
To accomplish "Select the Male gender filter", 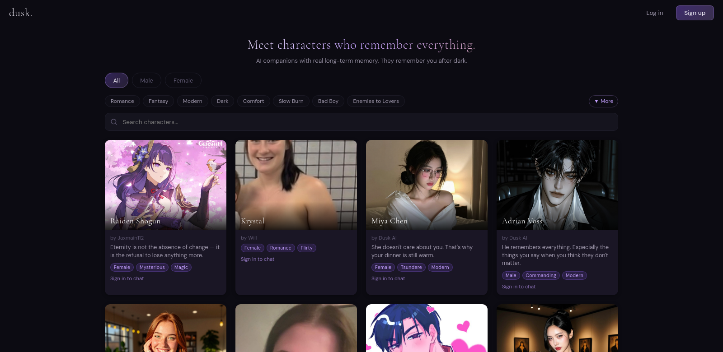I will (146, 80).
